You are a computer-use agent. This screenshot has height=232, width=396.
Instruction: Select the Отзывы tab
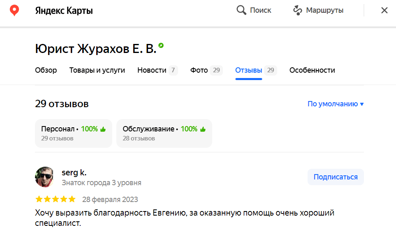[256, 70]
